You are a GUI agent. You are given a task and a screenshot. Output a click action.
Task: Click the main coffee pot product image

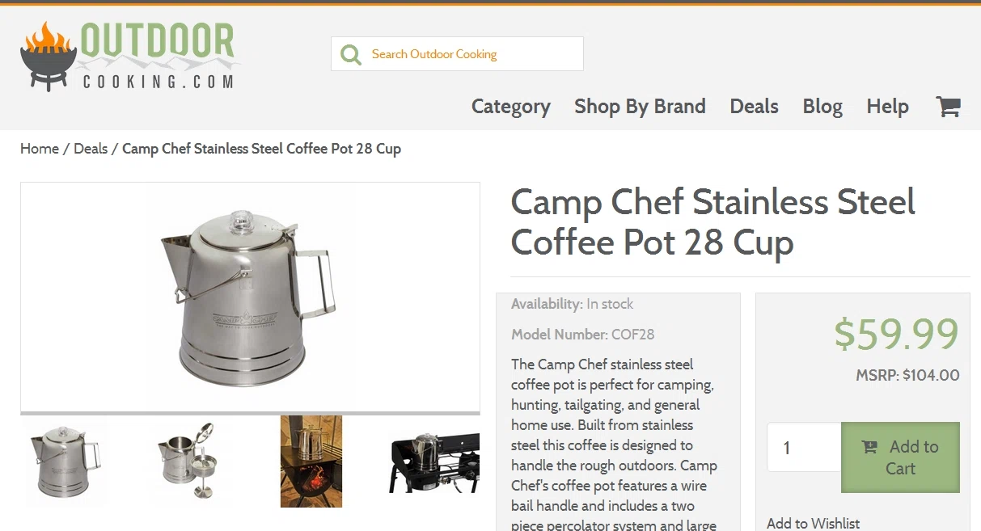[x=250, y=297]
